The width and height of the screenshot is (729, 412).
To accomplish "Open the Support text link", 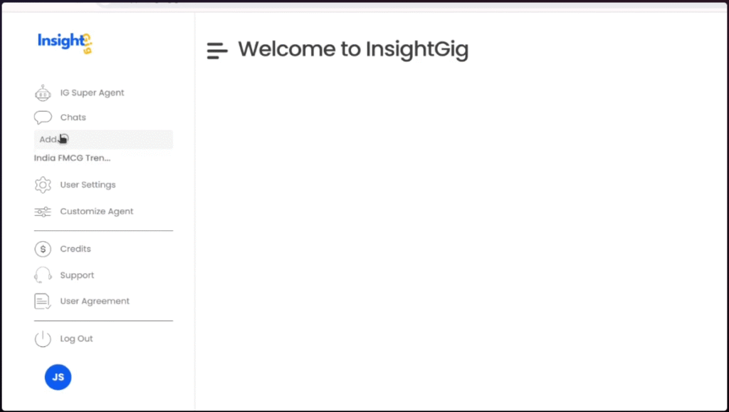I will click(77, 276).
